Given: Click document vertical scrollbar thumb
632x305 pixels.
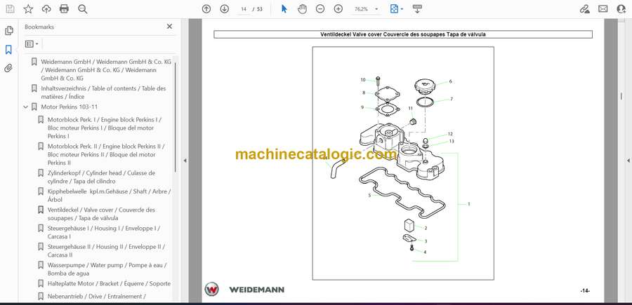Looking at the screenshot, I should [x=621, y=97].
